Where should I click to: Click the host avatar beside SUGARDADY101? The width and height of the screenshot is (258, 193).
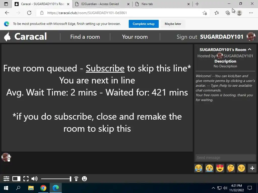click(x=220, y=56)
